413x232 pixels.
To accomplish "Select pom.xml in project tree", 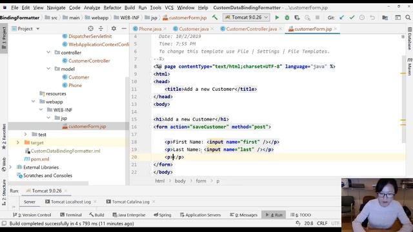I will pyautogui.click(x=40, y=159).
